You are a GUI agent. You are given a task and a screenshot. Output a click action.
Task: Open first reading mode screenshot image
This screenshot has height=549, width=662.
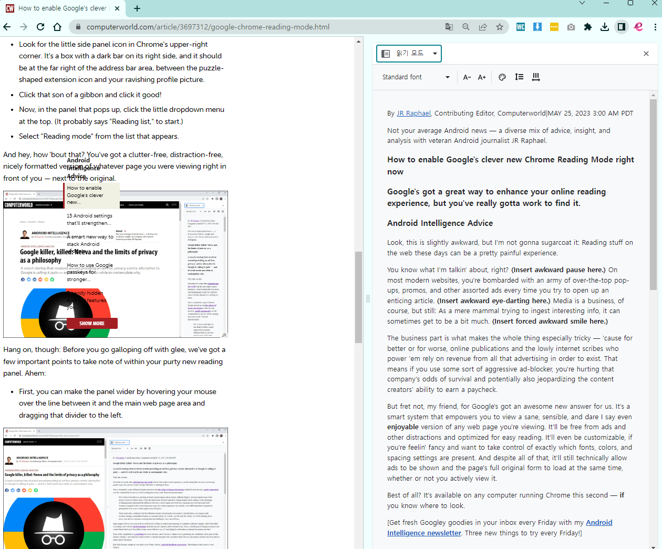click(116, 264)
